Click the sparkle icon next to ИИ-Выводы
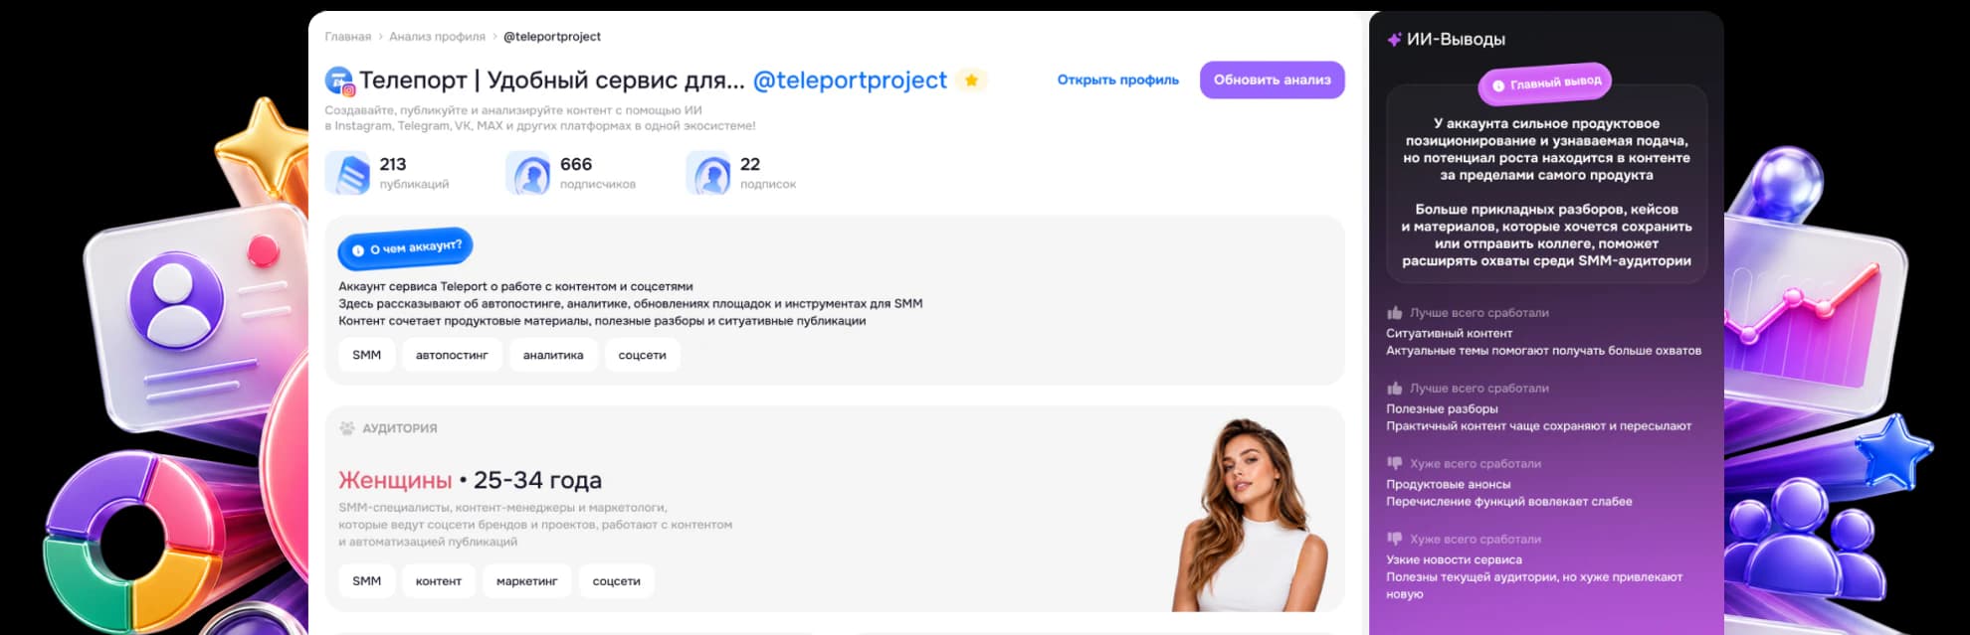 pyautogui.click(x=1394, y=40)
